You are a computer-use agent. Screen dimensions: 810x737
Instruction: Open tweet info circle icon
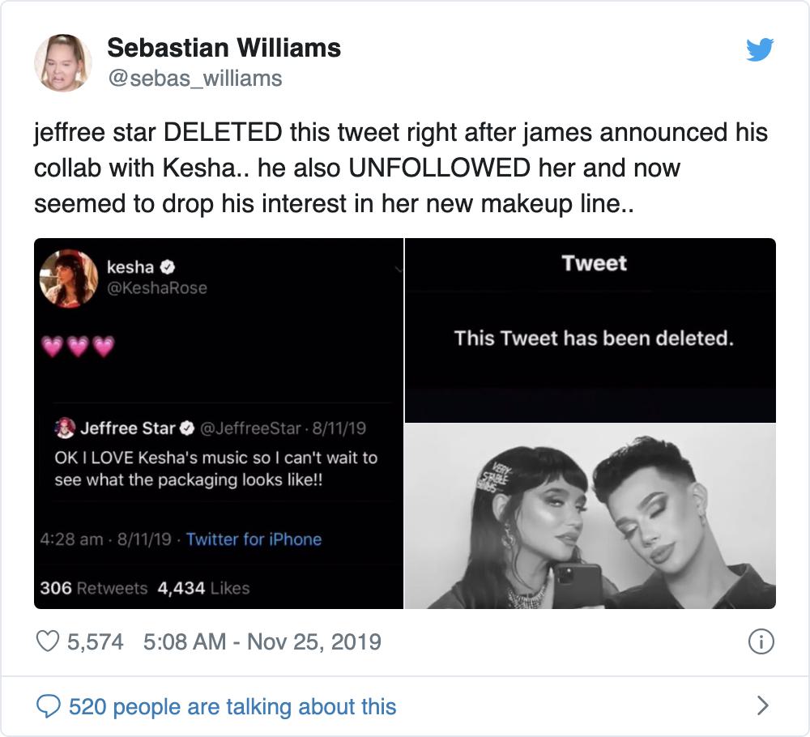pyautogui.click(x=760, y=642)
